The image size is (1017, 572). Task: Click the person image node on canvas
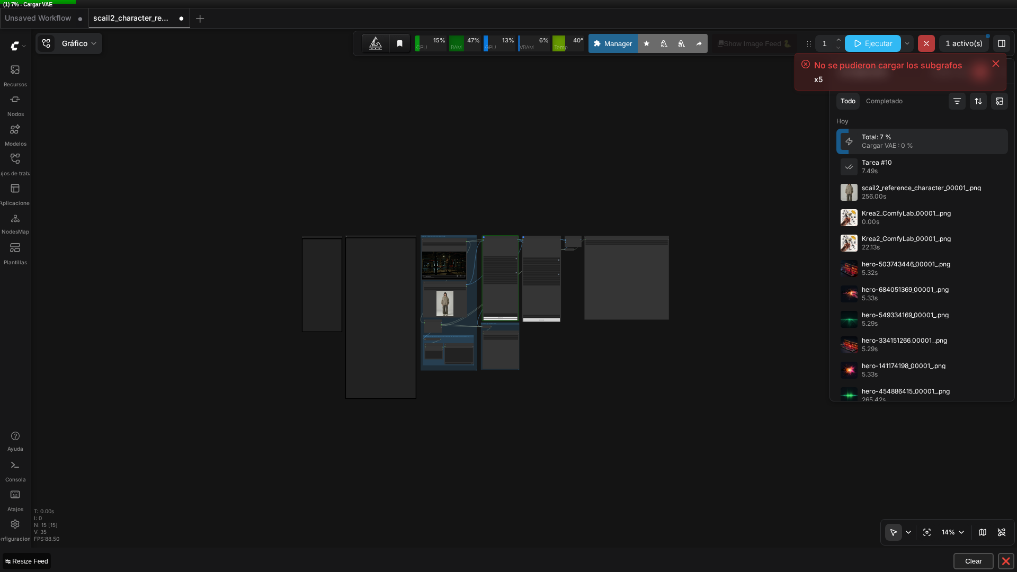(444, 303)
